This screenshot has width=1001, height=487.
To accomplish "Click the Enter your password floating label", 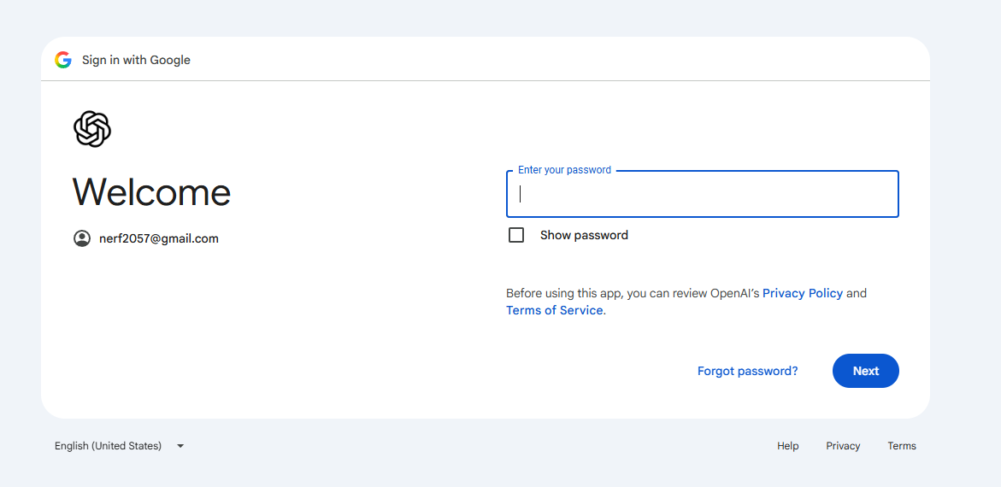I will 564,170.
